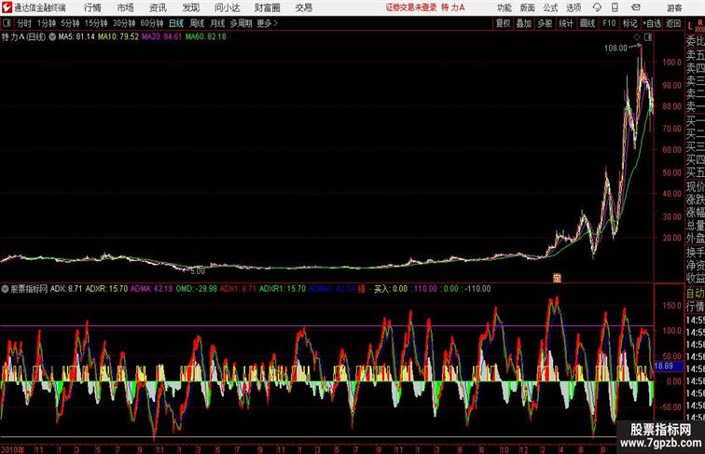
Task: Open F10 company info
Action: pyautogui.click(x=609, y=23)
